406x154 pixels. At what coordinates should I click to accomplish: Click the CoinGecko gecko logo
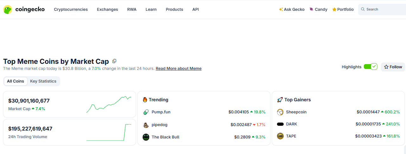point(8,10)
